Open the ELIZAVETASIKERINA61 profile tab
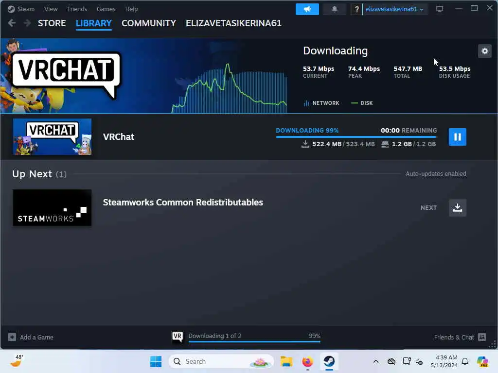This screenshot has width=498, height=373. click(x=233, y=23)
